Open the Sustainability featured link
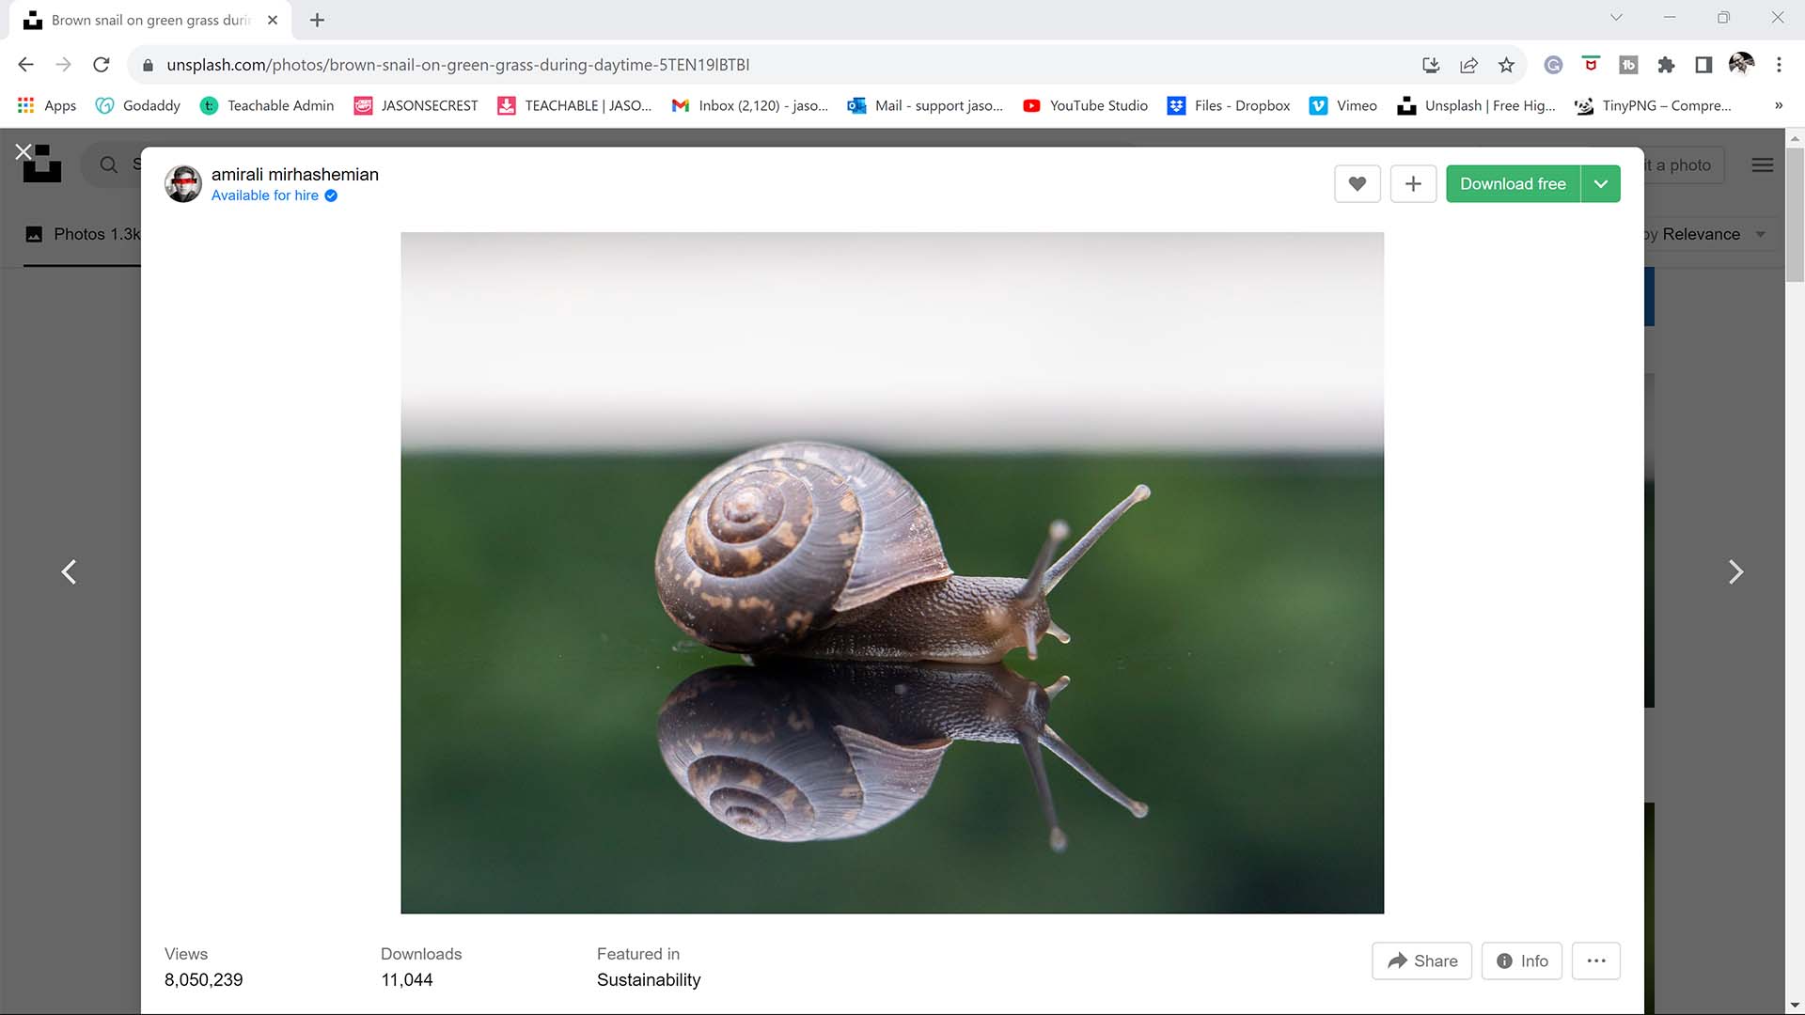Viewport: 1805px width, 1015px height. (x=649, y=980)
